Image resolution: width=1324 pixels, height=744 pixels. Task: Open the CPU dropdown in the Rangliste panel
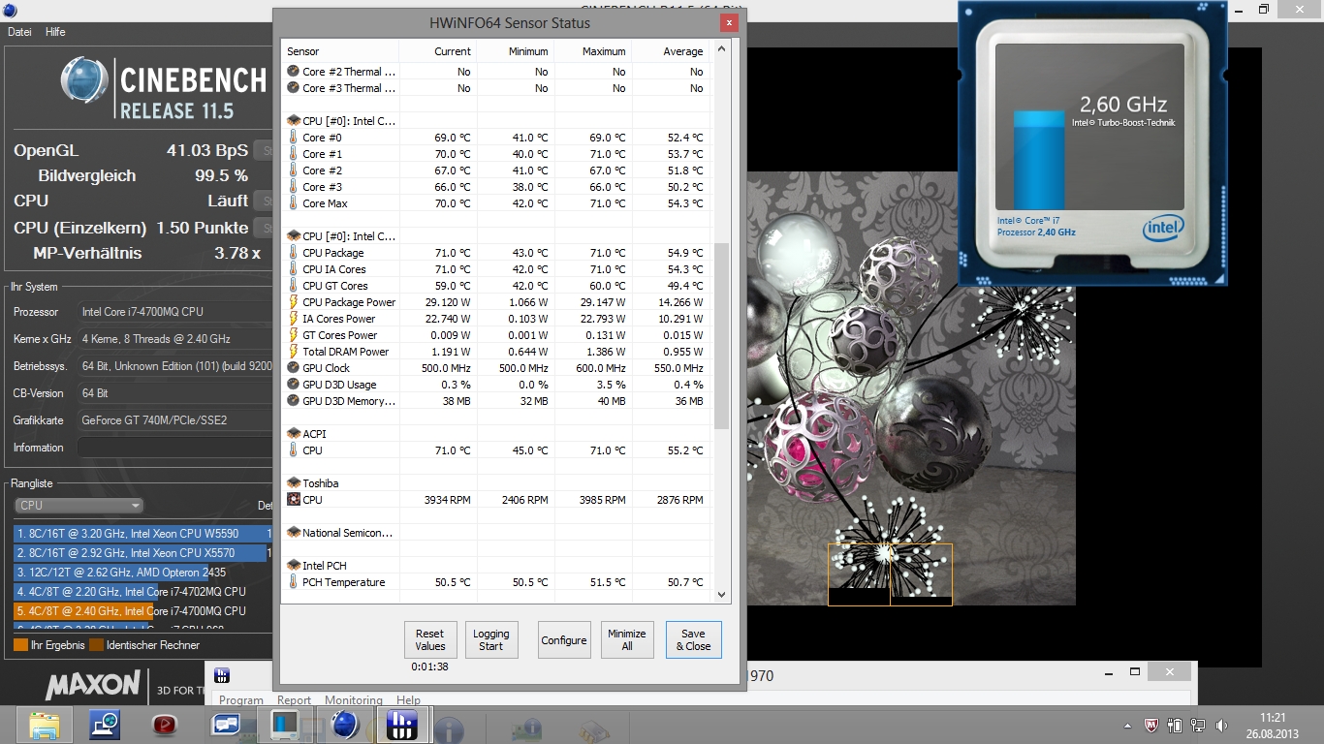tap(79, 506)
